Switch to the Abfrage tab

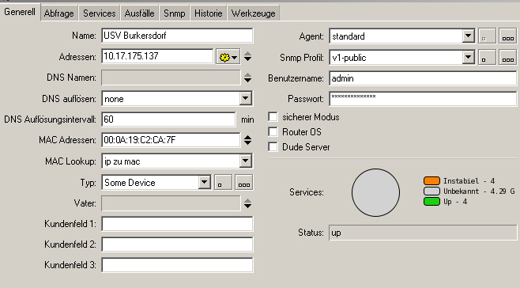pos(59,13)
